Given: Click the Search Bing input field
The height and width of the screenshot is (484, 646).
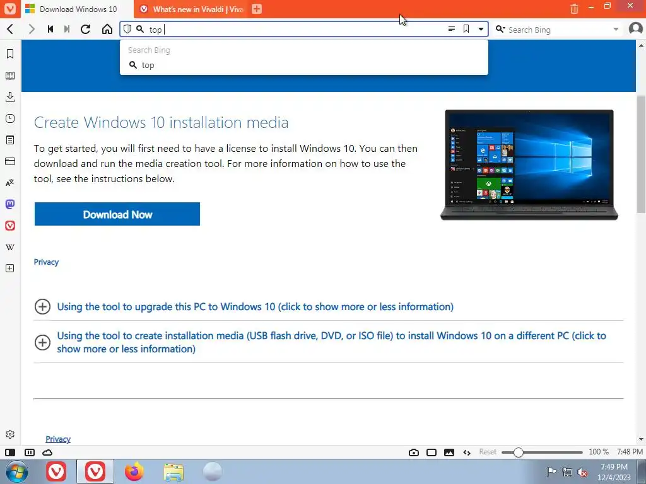Looking at the screenshot, I should (x=558, y=30).
